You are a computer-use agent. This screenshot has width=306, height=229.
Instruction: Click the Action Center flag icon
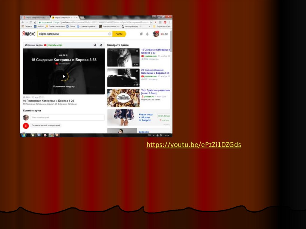tap(161, 135)
